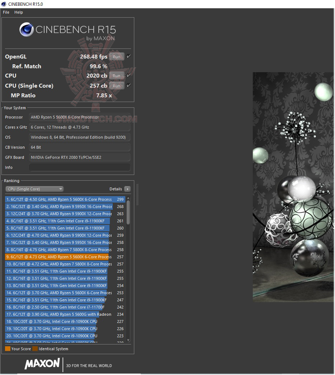This screenshot has height=375, width=335.
Task: Toggle the checkmark beside CPU (Single Core) Run
Action: [x=128, y=85]
